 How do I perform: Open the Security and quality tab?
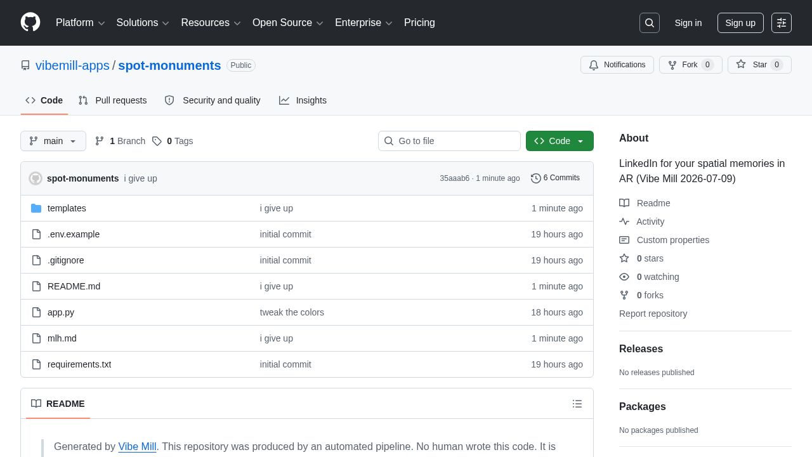tap(213, 100)
